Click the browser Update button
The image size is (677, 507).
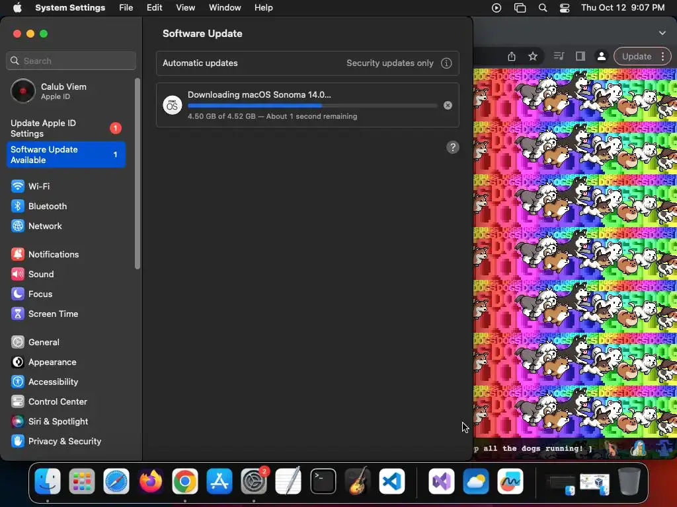tap(637, 57)
